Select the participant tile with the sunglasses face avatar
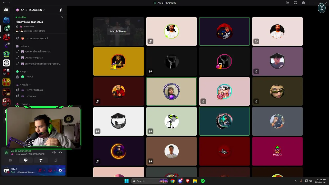This screenshot has width=329, height=185. point(277,91)
